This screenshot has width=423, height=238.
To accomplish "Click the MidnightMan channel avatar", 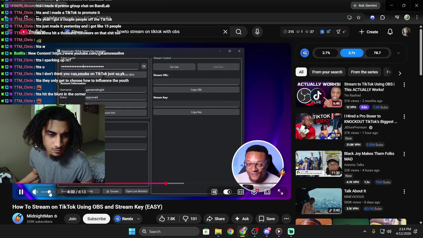I will tap(18, 218).
